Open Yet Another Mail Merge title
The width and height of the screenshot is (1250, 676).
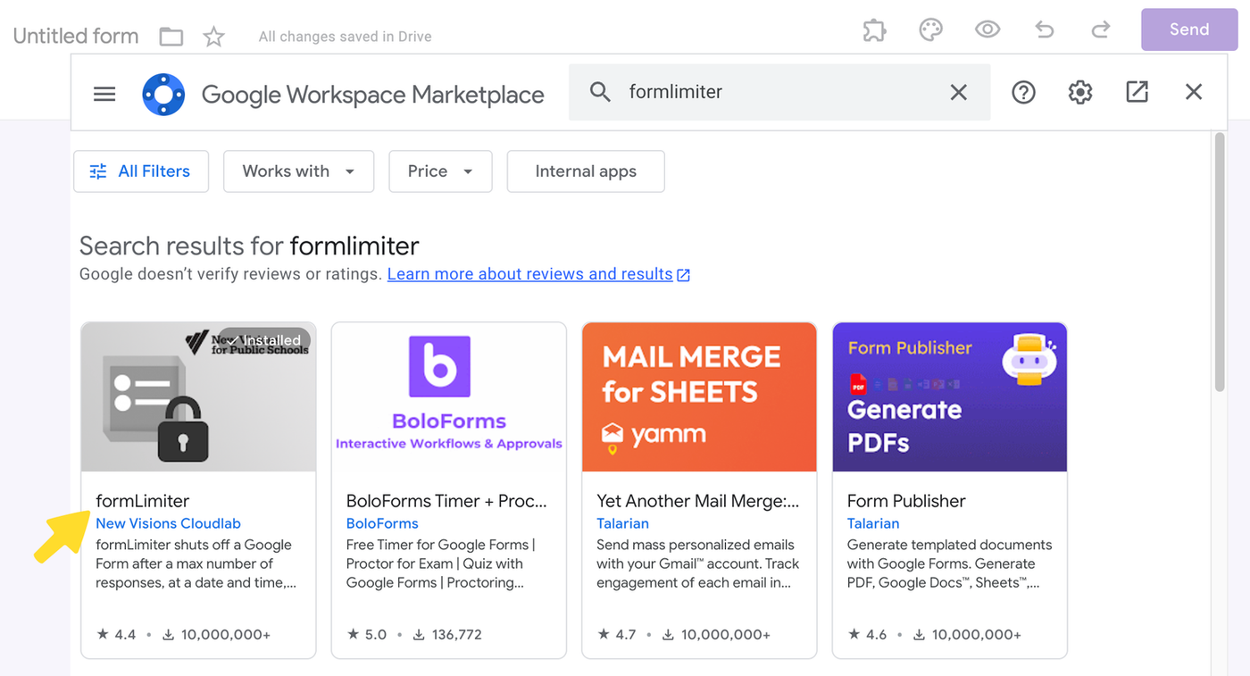(x=698, y=501)
